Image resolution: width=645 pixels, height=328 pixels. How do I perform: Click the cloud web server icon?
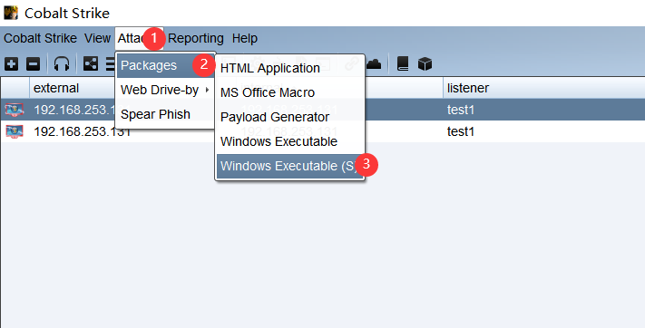(374, 64)
